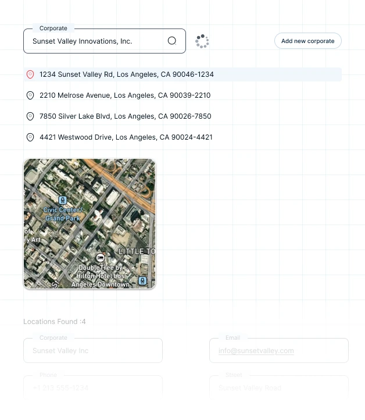Viewport: 365px width, 420px height.
Task: Click into the Phone number field
Action: point(93,387)
